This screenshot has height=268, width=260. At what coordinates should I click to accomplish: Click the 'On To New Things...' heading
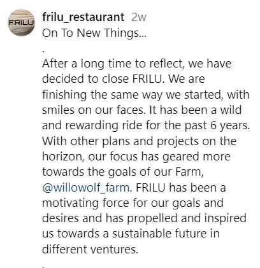94,33
